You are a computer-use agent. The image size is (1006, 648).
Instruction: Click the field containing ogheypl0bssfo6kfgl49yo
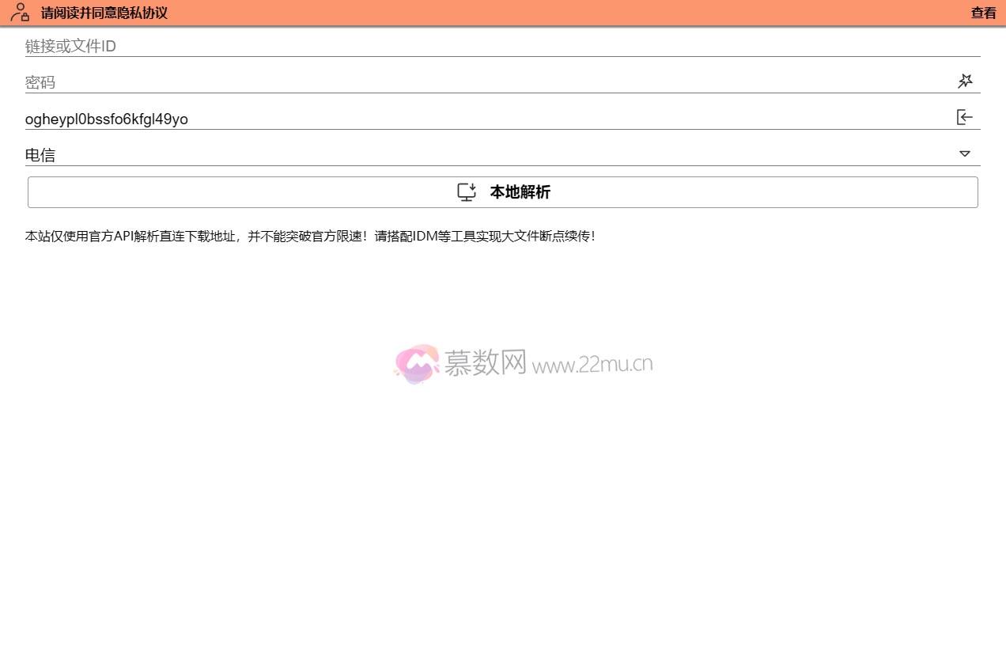coord(475,119)
